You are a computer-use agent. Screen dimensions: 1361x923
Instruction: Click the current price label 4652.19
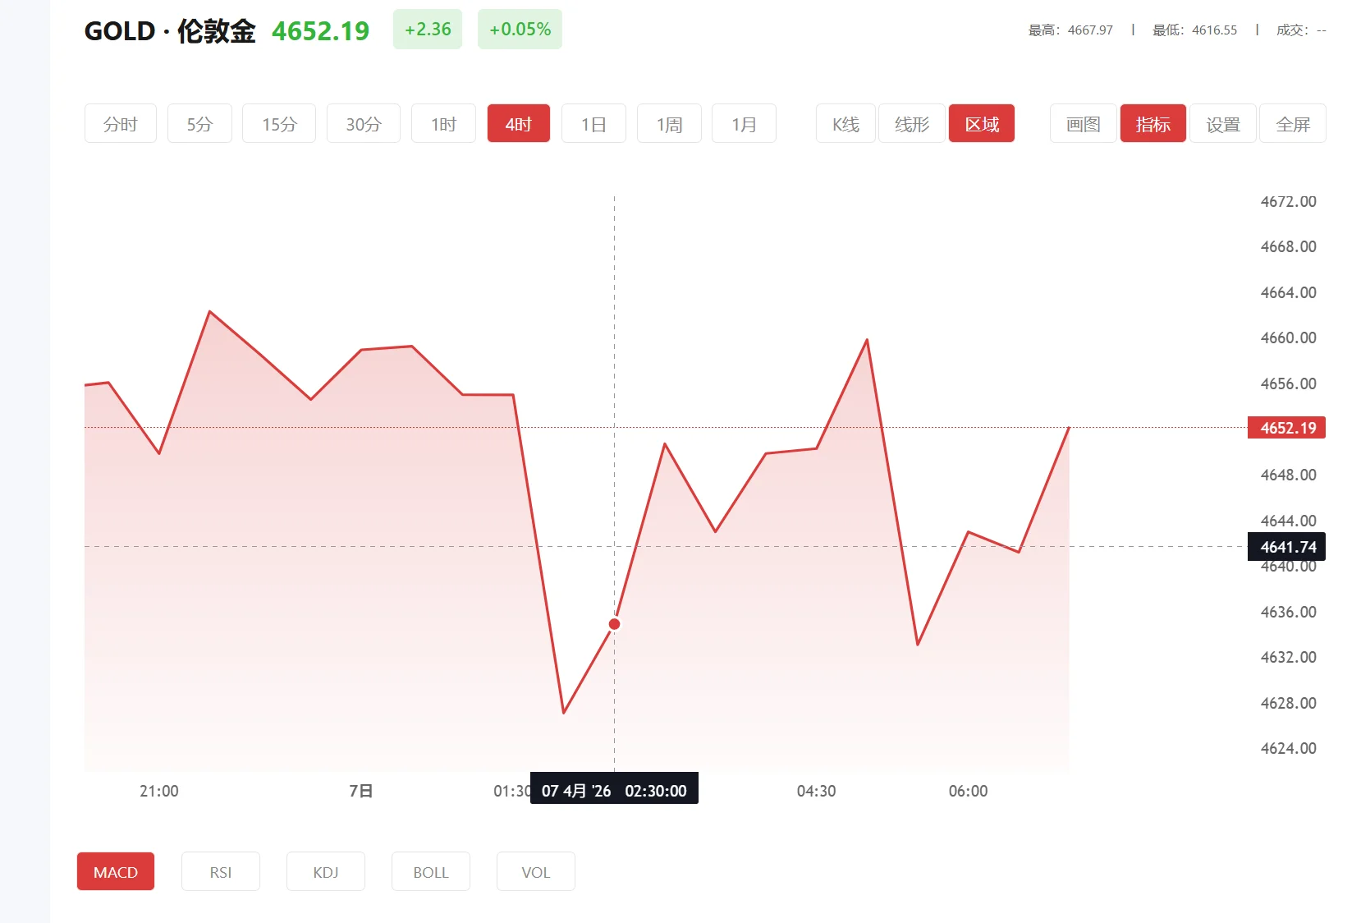click(x=1285, y=427)
